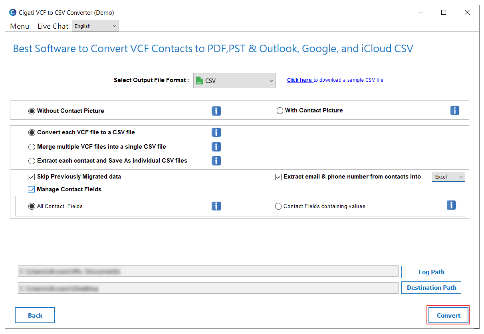Open the English language dropdown
The height and width of the screenshot is (334, 484).
pyautogui.click(x=95, y=26)
